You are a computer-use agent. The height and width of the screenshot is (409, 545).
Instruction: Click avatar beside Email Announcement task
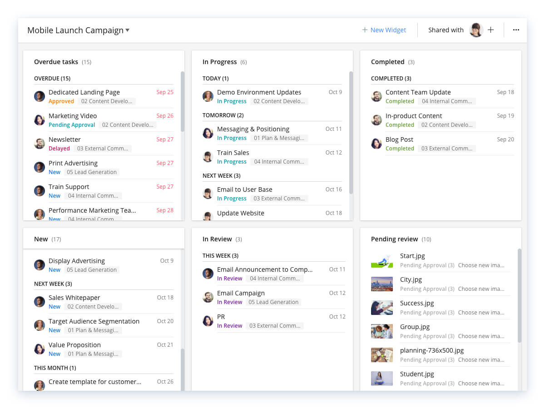208,274
